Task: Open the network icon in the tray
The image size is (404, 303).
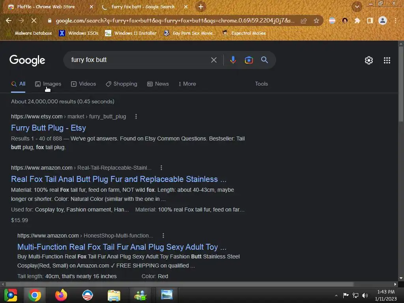Action: [x=355, y=295]
